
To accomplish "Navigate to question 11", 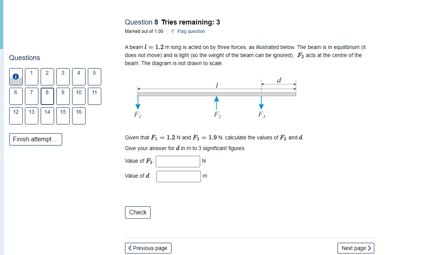I will pos(94,96).
